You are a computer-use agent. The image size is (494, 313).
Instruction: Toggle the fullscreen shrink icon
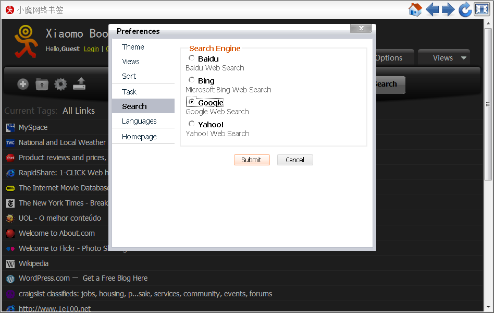[481, 9]
